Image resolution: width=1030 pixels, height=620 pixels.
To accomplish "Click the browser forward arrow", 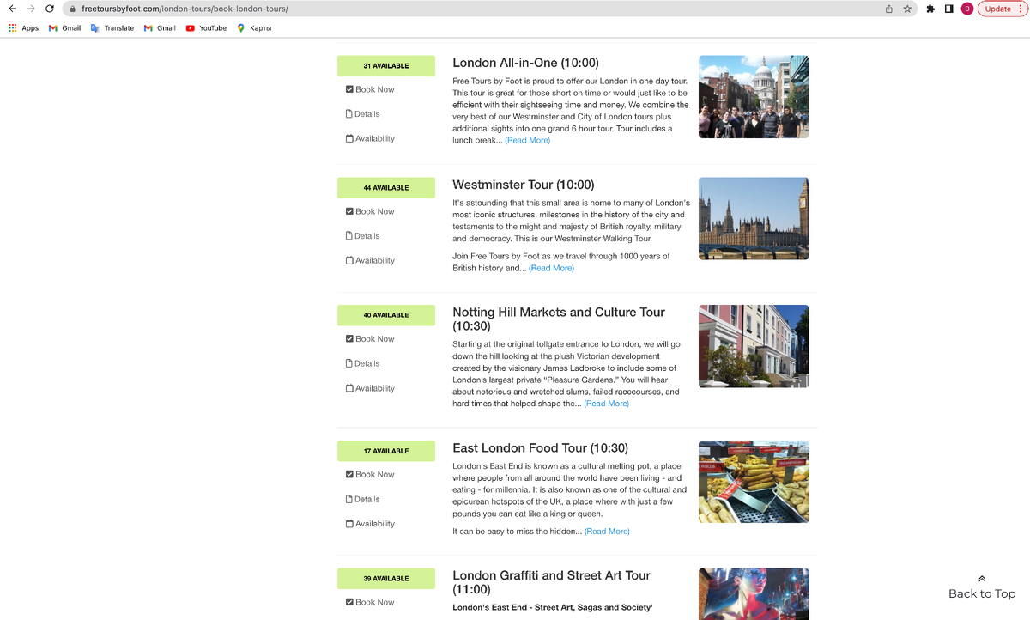I will [x=31, y=9].
